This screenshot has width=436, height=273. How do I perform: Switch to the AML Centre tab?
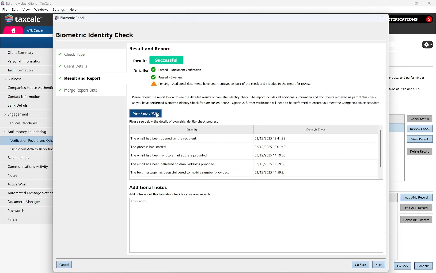pyautogui.click(x=35, y=30)
